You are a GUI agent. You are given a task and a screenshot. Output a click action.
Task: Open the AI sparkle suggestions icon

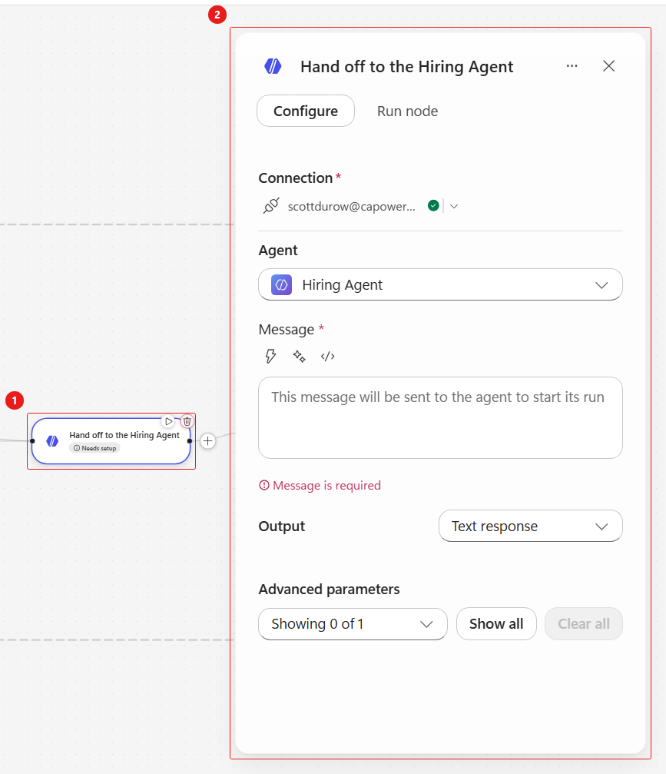[299, 356]
